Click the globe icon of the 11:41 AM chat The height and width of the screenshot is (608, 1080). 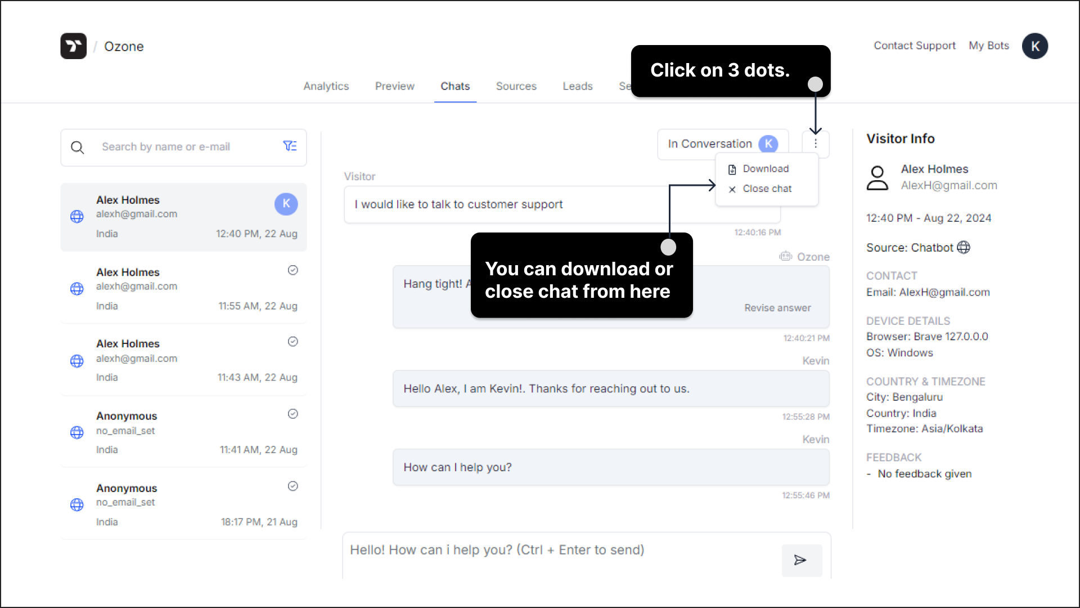[77, 432]
